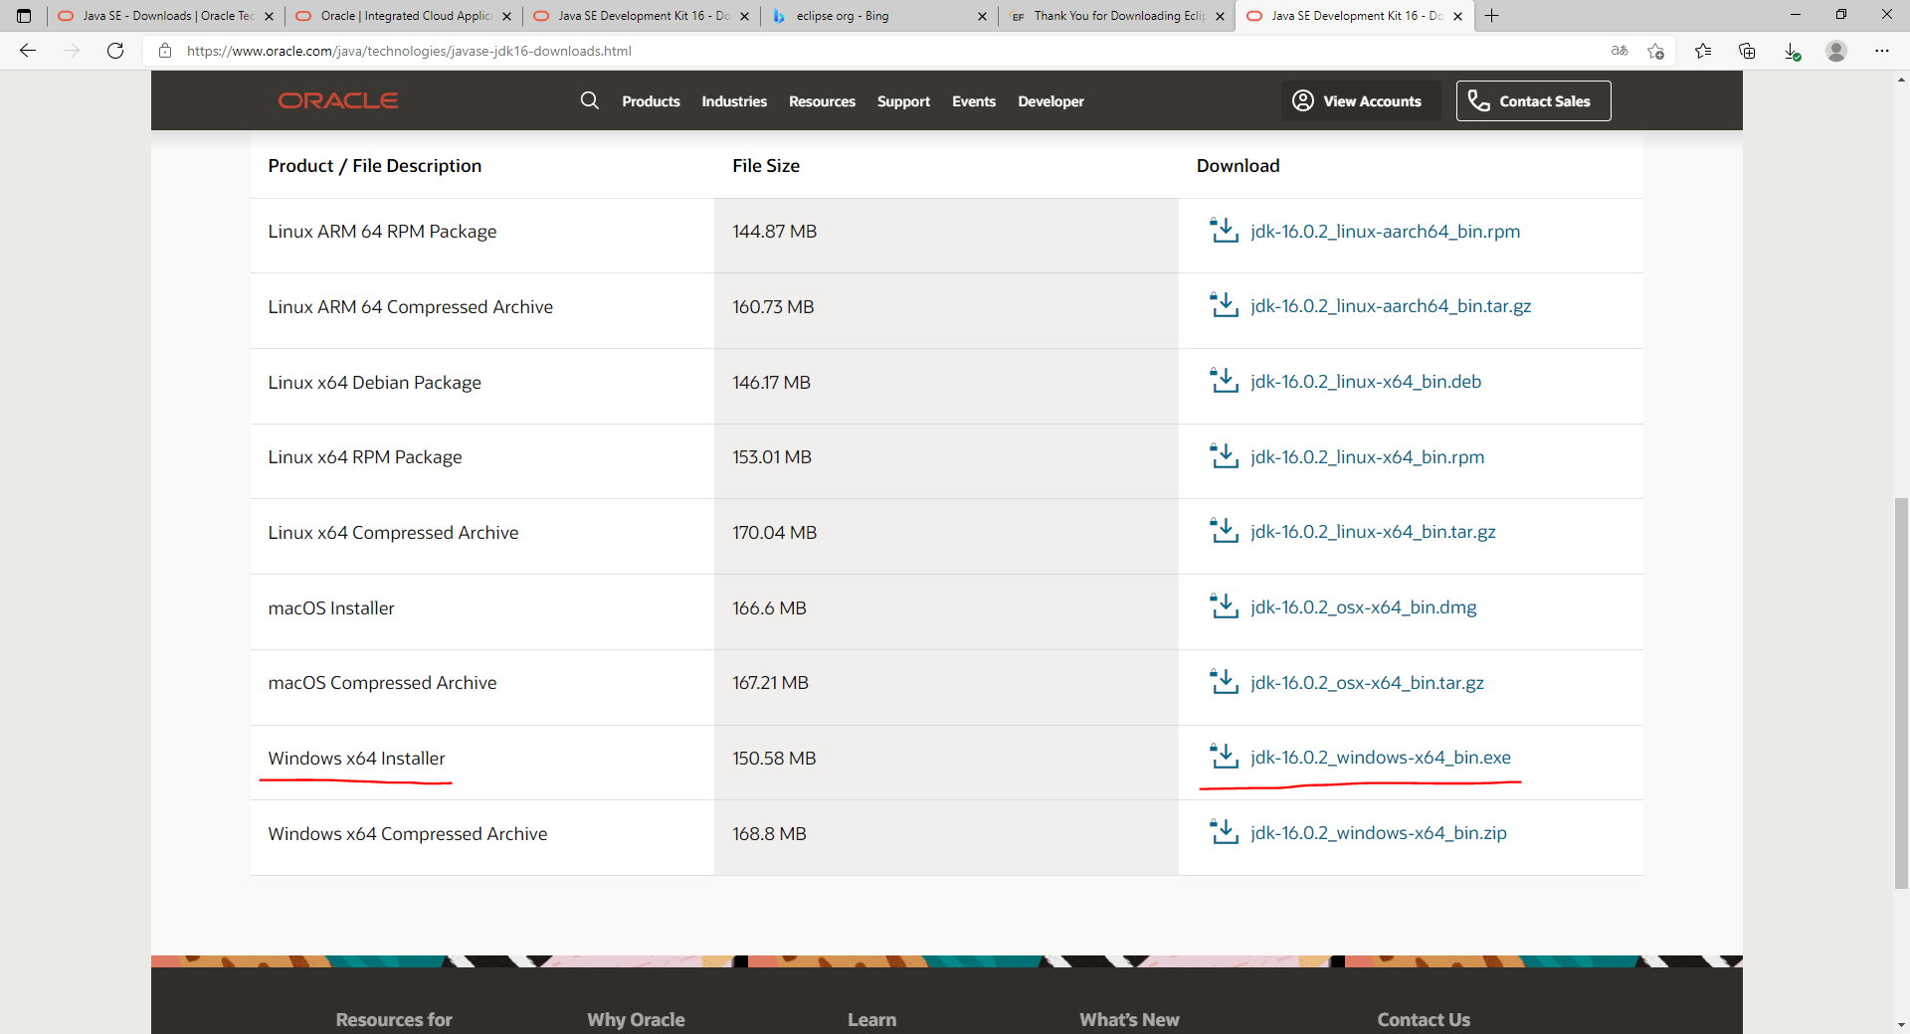This screenshot has width=1910, height=1034.
Task: Download jdk-16.0.2_windows-x64_bin.zip link
Action: (x=1378, y=832)
